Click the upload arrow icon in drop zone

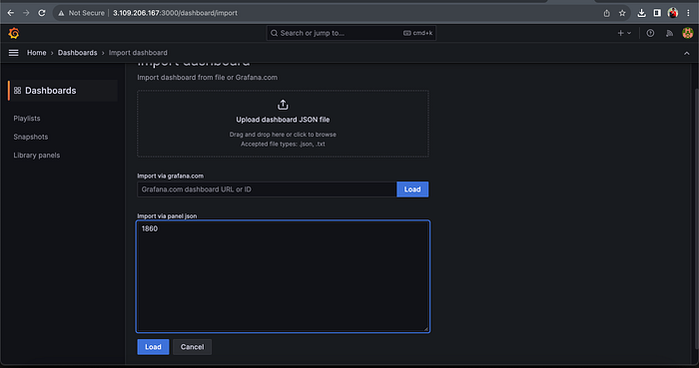[283, 105]
